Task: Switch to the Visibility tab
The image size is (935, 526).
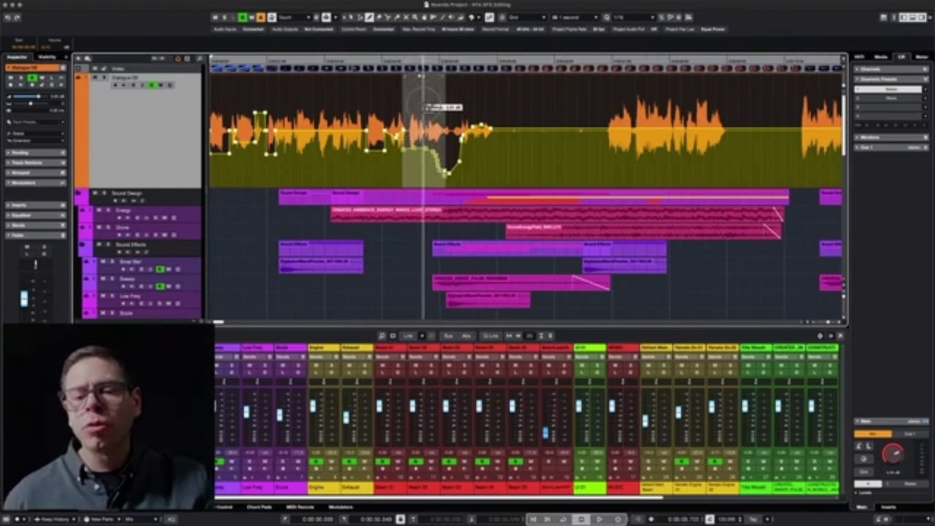Action: click(x=47, y=57)
